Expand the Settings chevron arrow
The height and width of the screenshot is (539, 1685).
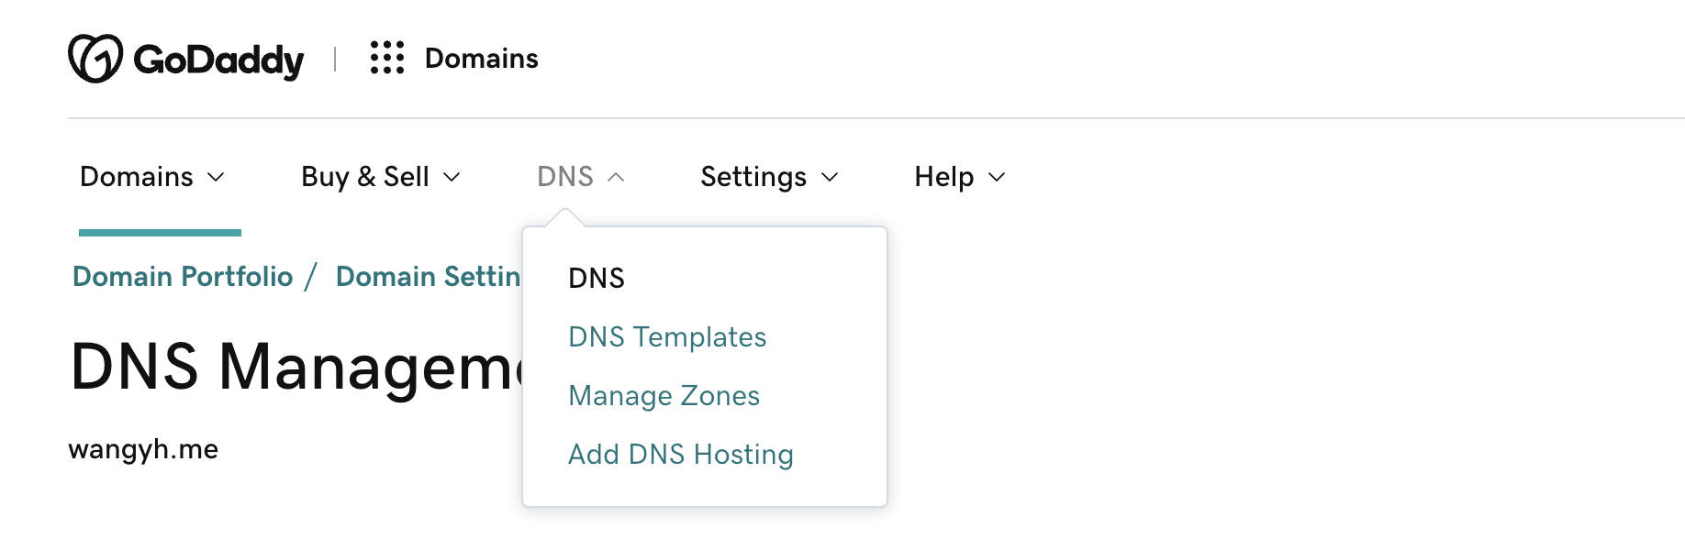[830, 177]
